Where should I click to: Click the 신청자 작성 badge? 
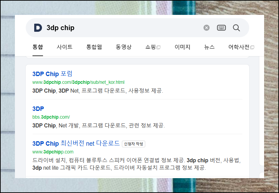[133, 144]
